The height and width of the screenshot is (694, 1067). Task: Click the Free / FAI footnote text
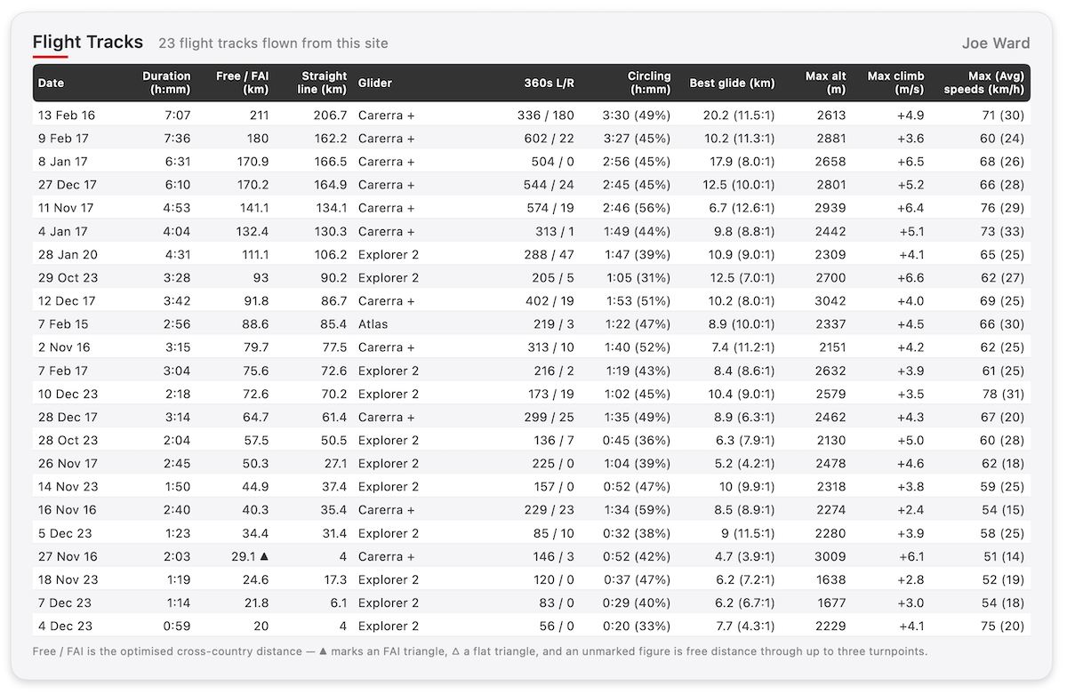pos(480,651)
